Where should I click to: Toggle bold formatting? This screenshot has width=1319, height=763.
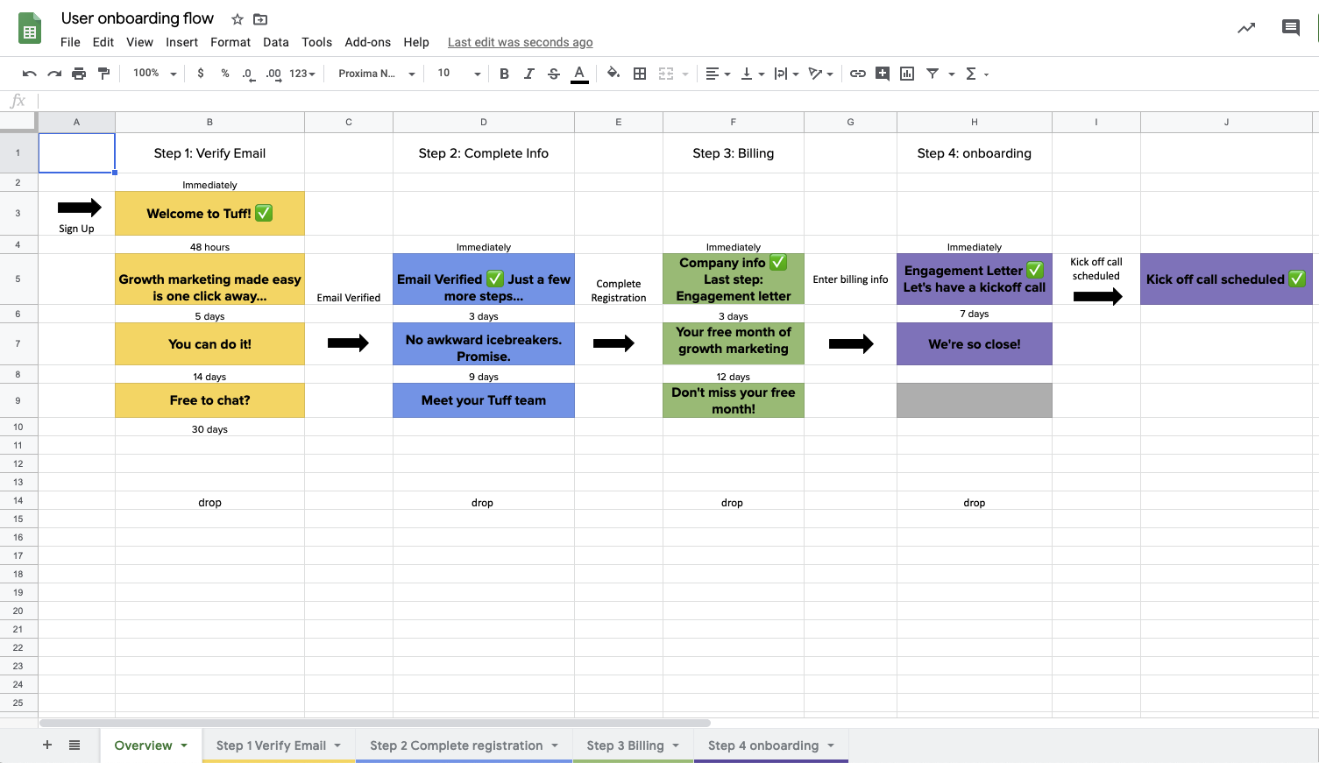coord(504,74)
